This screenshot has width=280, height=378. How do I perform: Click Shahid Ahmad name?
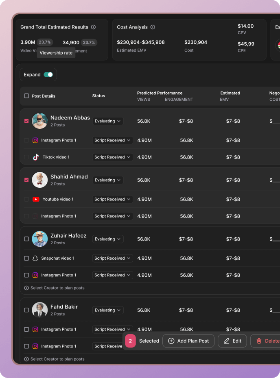69,177
